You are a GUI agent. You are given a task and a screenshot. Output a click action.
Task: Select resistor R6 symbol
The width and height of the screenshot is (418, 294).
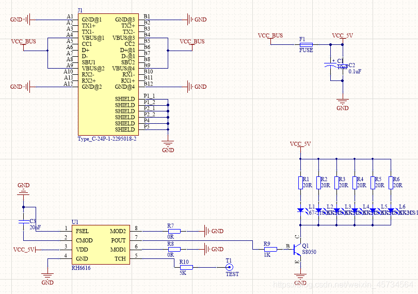pos(391,183)
